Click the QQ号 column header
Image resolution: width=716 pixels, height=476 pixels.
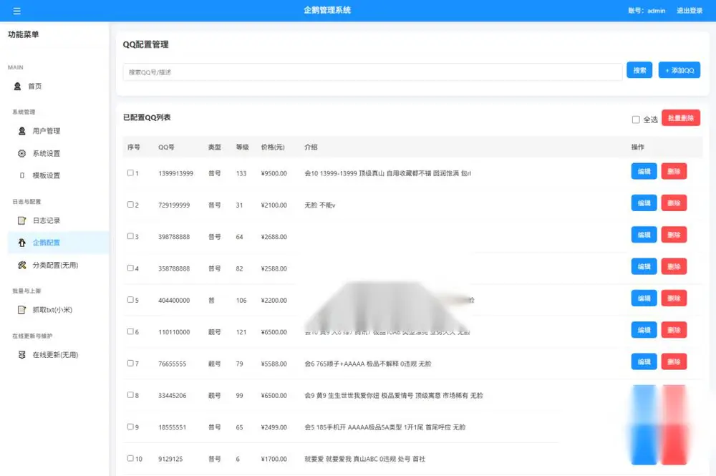click(x=166, y=147)
